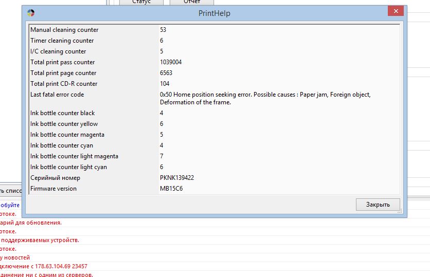Open the Статус tab behind dialog
Screen dimensions: 430x277
141,2
